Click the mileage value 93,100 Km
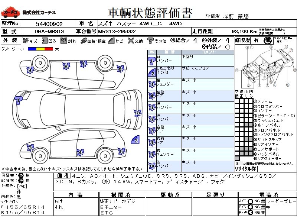Image resolution: width=297 pixels, height=223 pixels. 244,31
